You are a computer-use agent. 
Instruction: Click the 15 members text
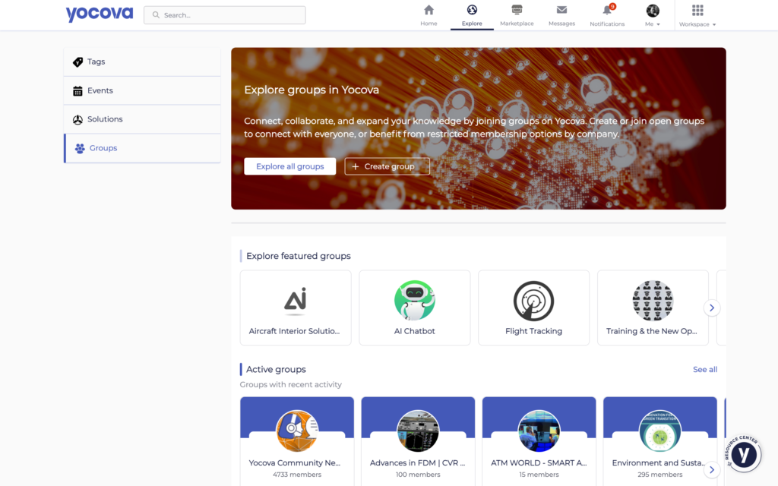coord(539,475)
